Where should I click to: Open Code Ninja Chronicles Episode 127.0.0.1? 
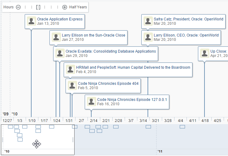point(132,100)
